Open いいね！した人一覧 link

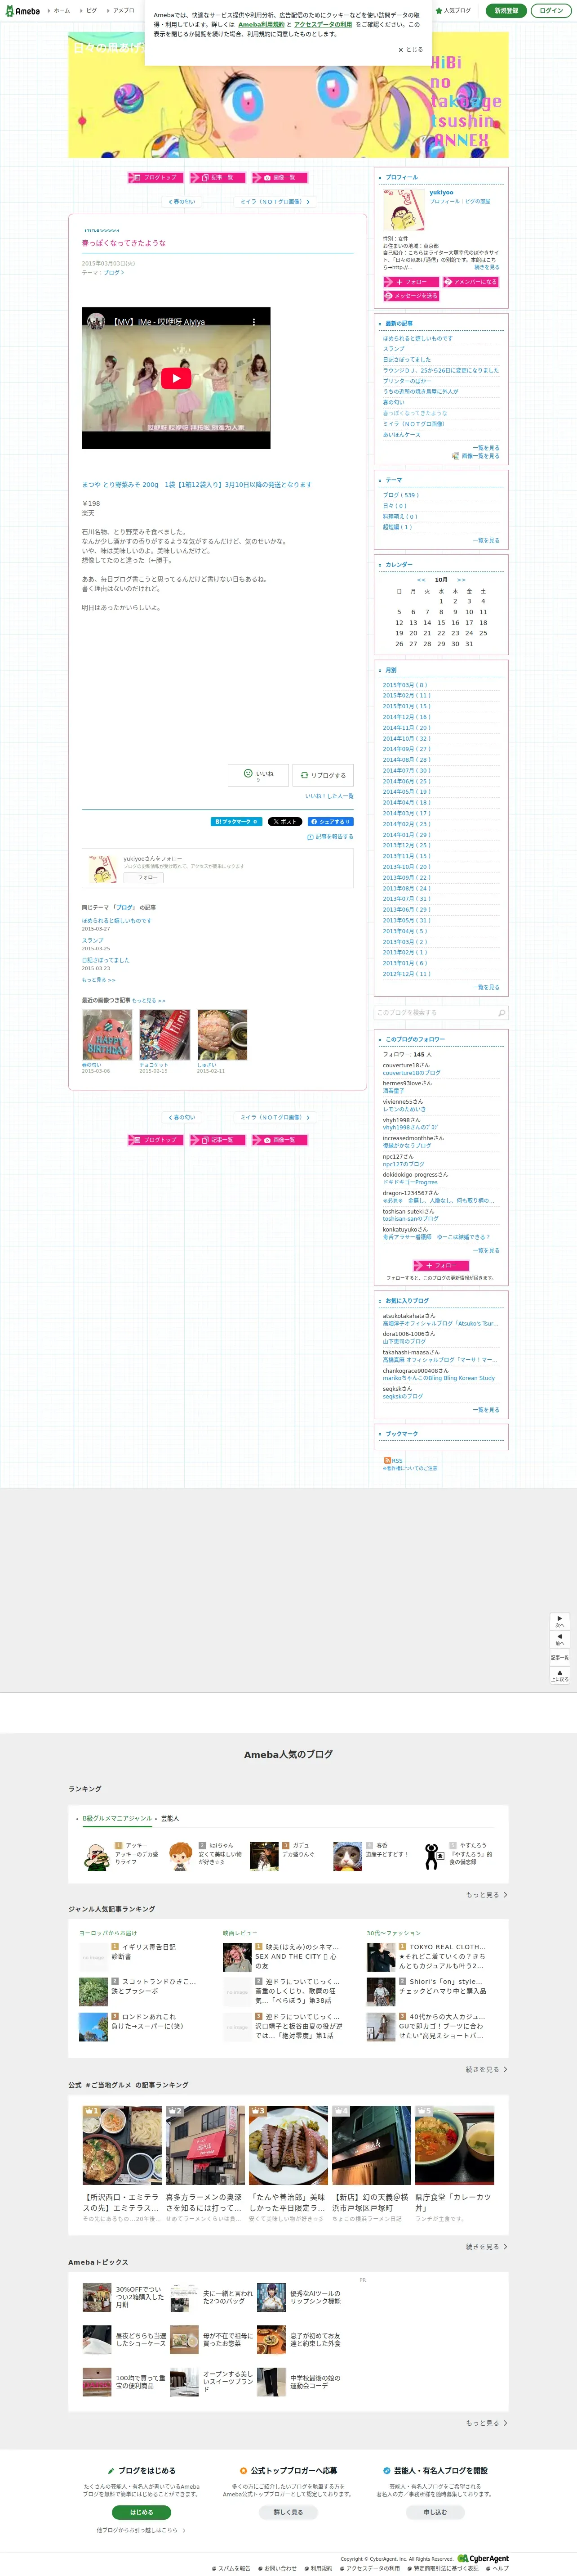pos(328,796)
